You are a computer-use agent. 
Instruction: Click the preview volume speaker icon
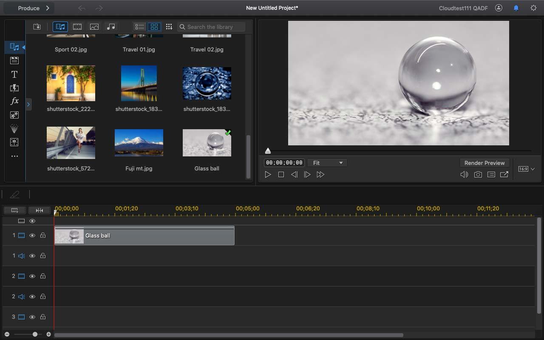point(464,175)
